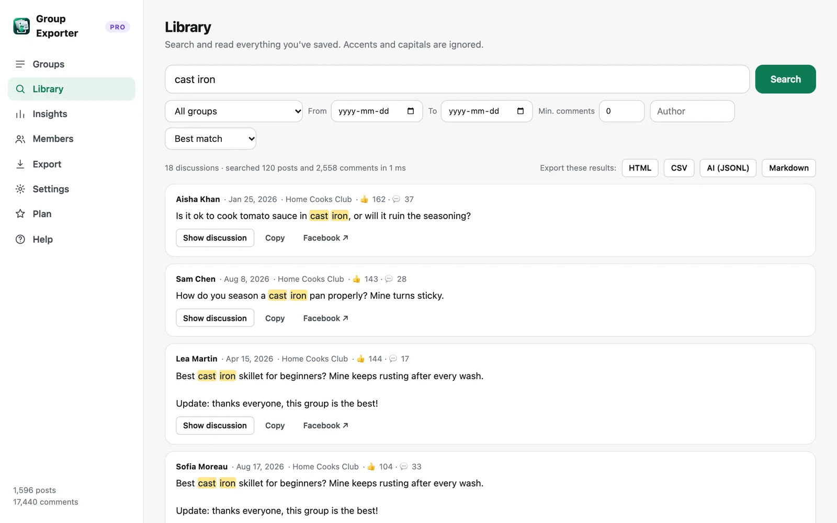Navigate to Members in the sidebar

[72, 139]
